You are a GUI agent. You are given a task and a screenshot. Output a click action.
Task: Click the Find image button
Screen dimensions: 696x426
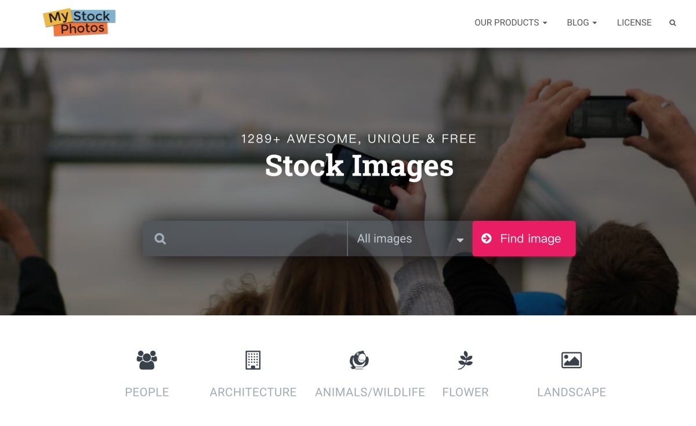click(524, 238)
